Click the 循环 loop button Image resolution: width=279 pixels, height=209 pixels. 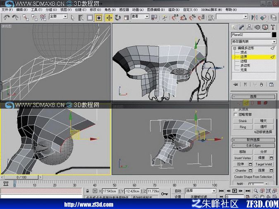point(264,127)
